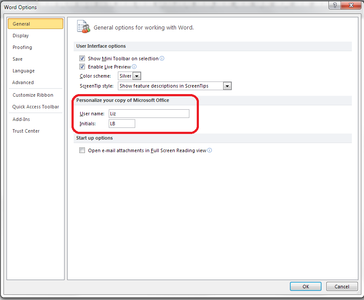Click the General options header icon
The width and height of the screenshot is (364, 300).
(x=83, y=27)
